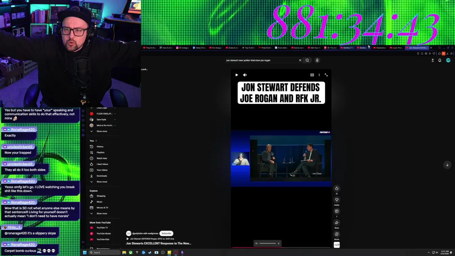Go to next Short with down arrow
The image size is (455, 256).
(447, 165)
